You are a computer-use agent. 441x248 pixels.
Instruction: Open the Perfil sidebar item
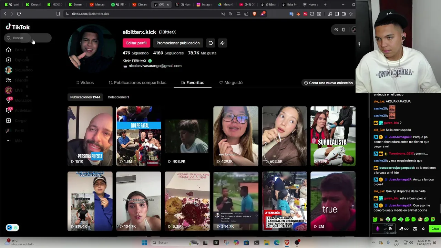(14, 131)
